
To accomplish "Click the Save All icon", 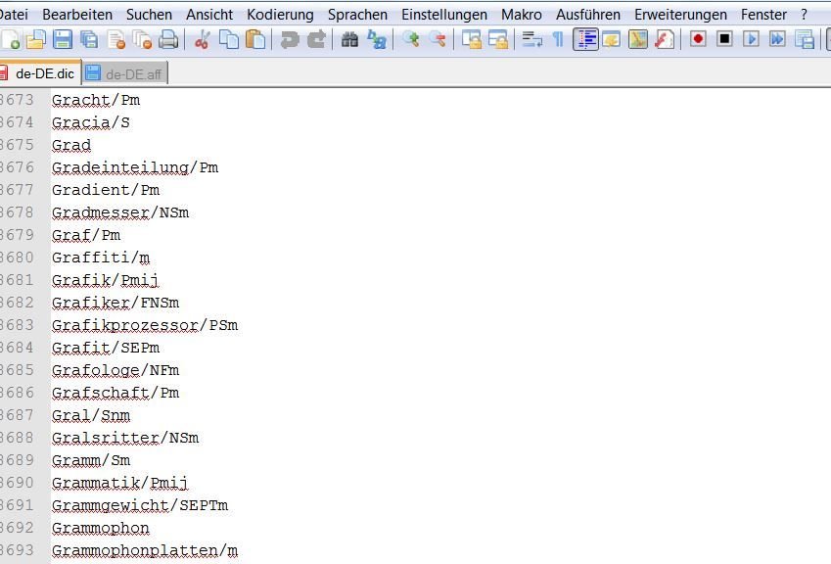I will 88,40.
